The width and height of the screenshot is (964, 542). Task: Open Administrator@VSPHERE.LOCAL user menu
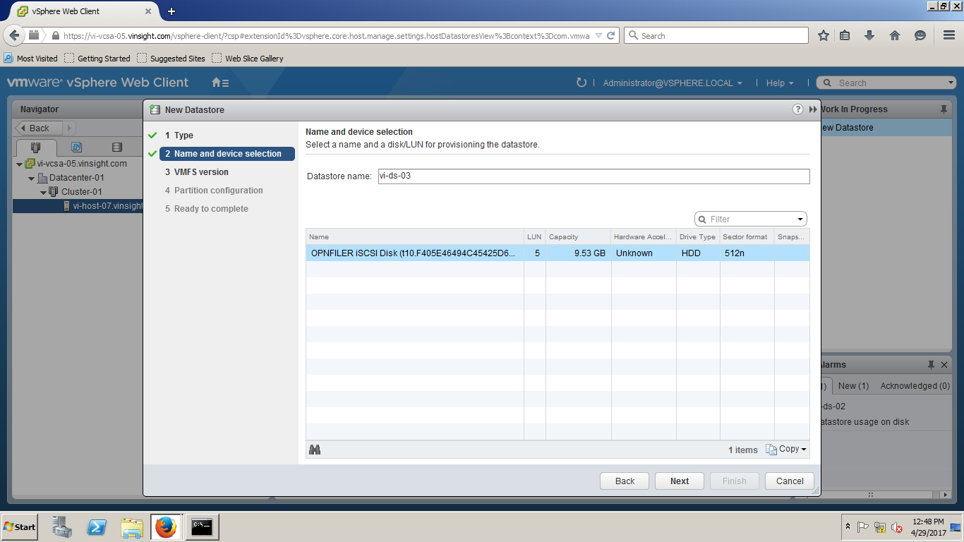tap(673, 83)
